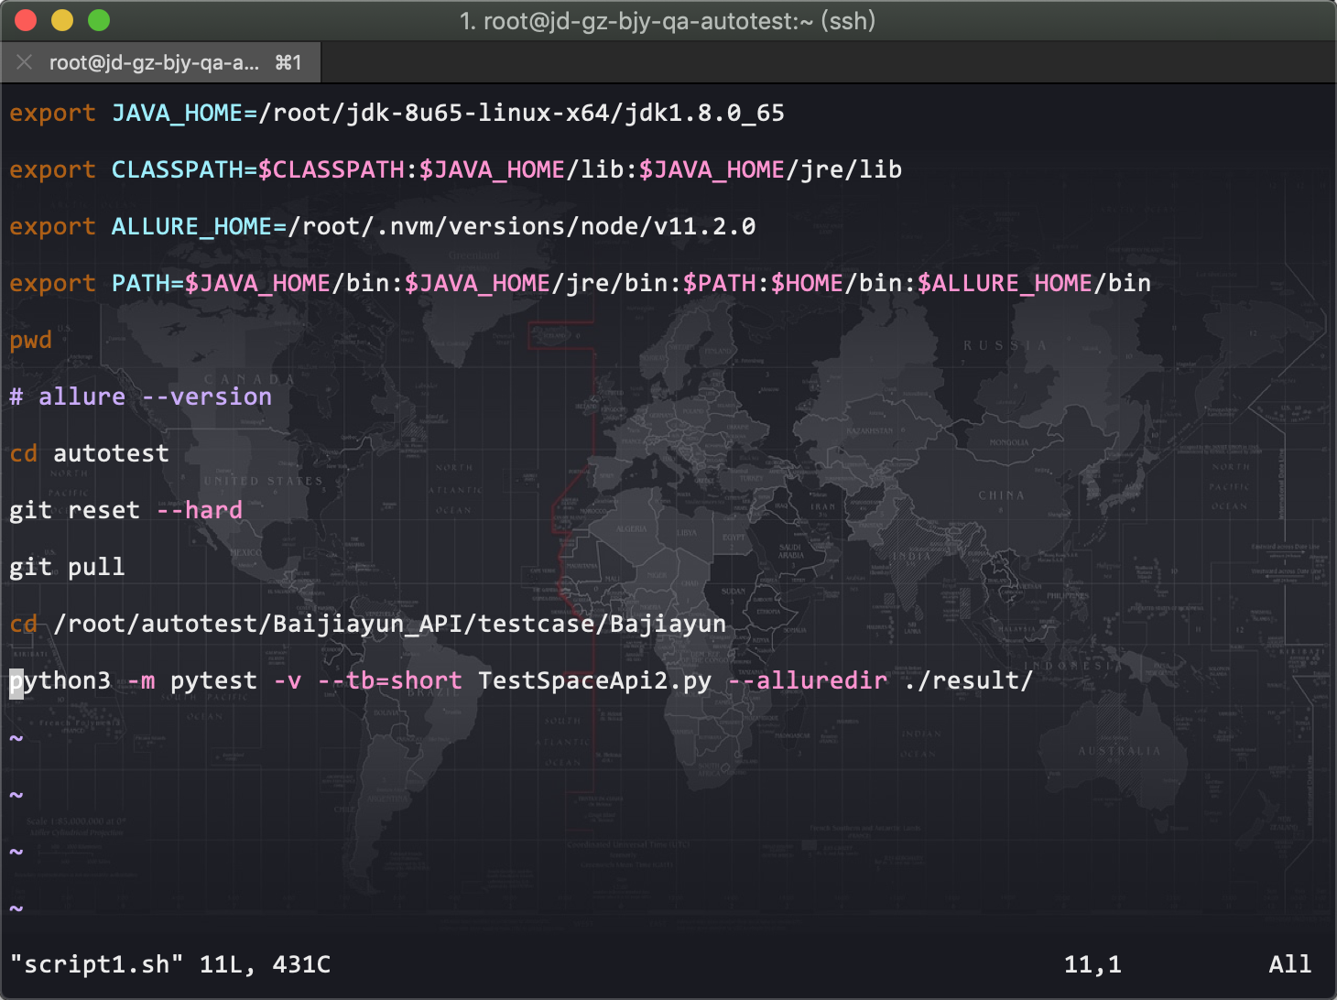Click the --hard flag of git reset
The height and width of the screenshot is (1000, 1337).
(x=200, y=511)
